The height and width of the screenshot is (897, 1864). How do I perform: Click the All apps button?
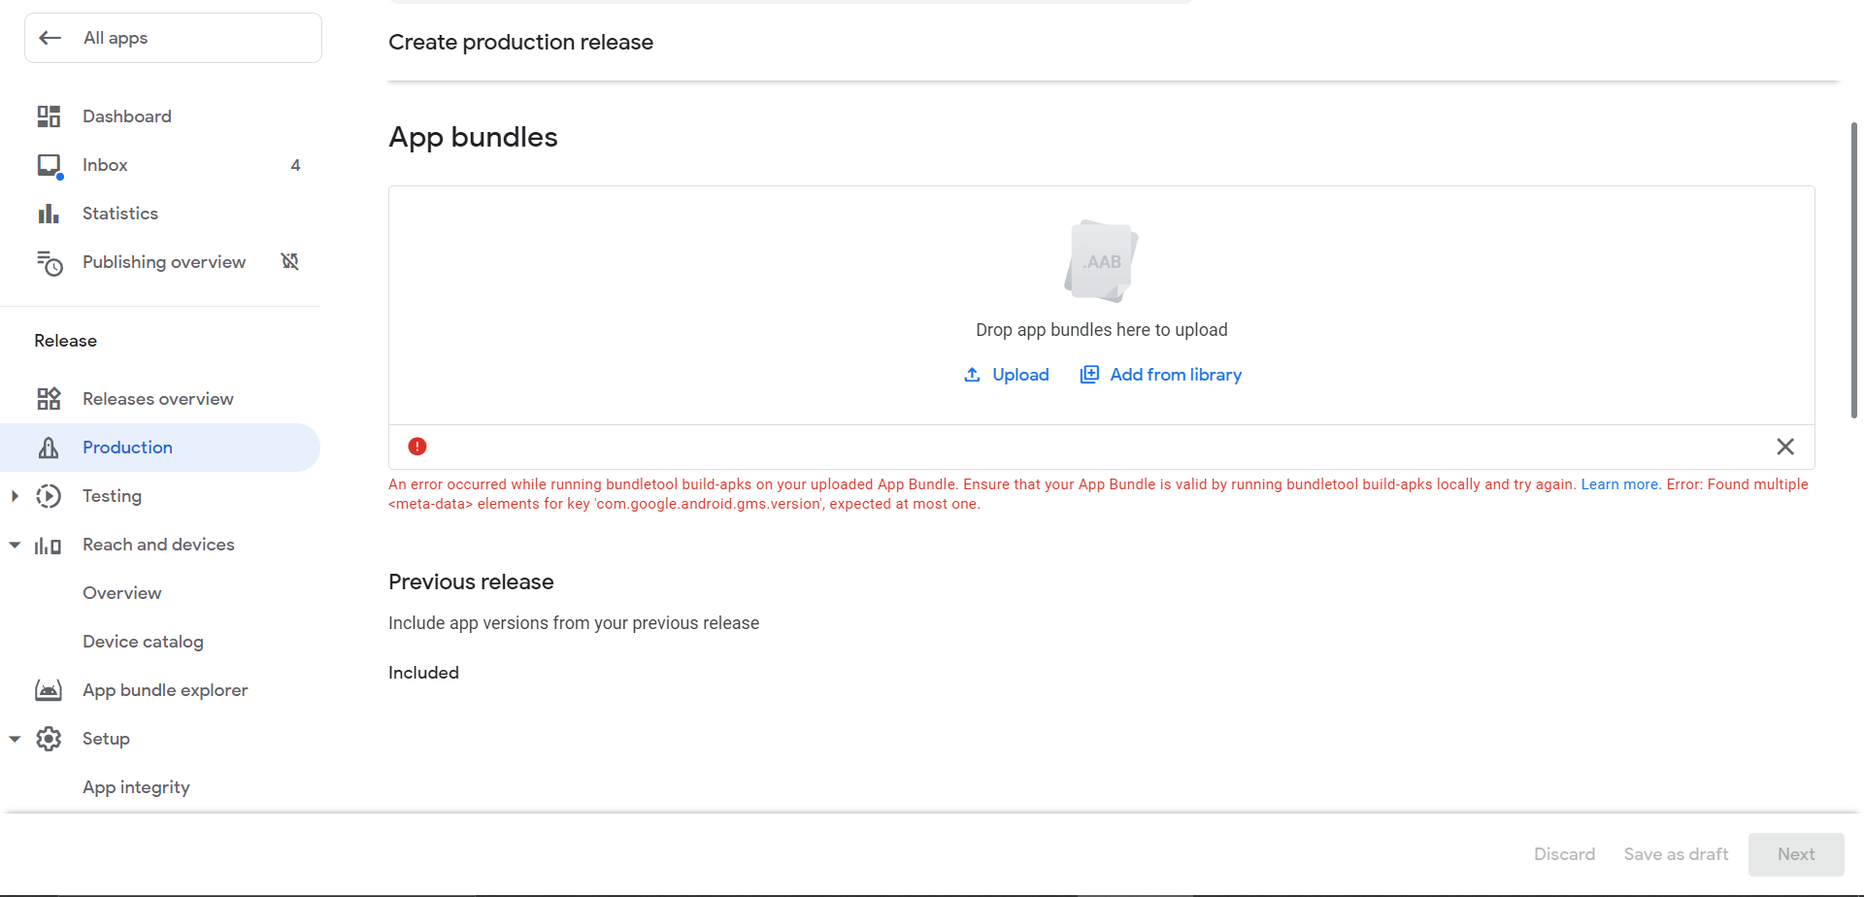(x=173, y=38)
